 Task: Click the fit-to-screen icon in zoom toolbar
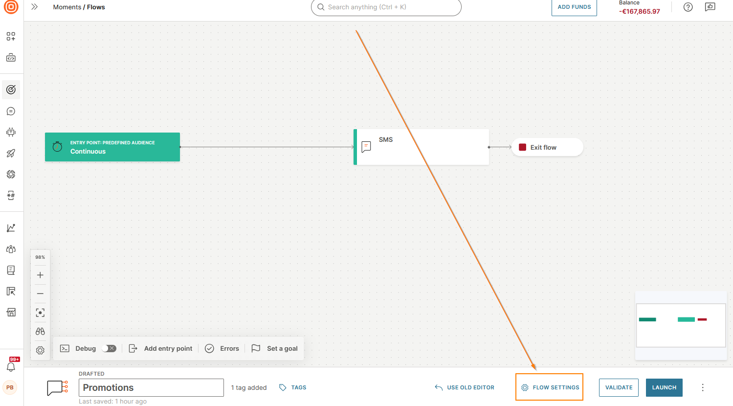pos(40,312)
